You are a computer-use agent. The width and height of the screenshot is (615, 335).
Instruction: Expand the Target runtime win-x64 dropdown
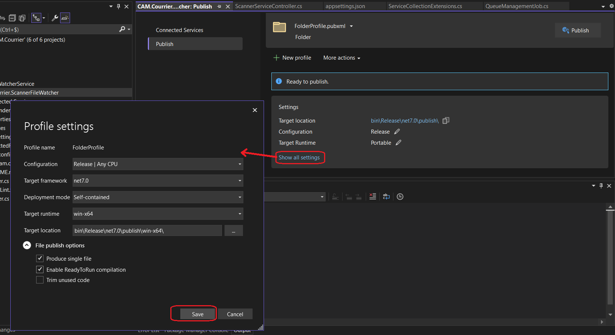(x=158, y=214)
